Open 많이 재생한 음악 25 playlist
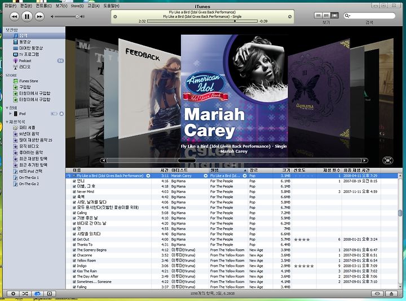This screenshot has width=406, height=301. (34, 140)
